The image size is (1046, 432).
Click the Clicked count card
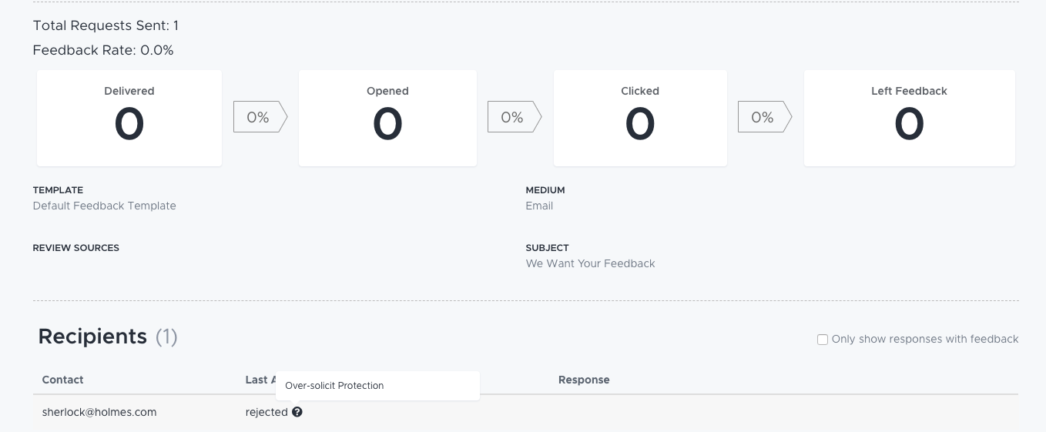(640, 118)
